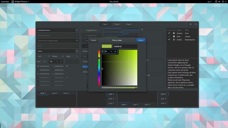Image resolution: width=228 pixels, height=128 pixels.
Task: Open the 'Left' combo box
Action: pos(43,56)
